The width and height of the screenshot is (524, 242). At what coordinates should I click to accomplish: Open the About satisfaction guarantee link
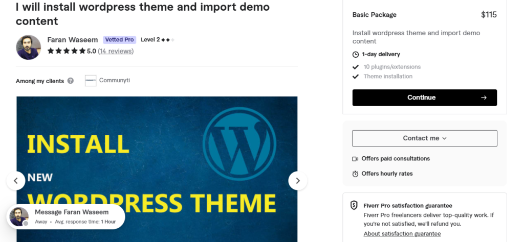tap(402, 234)
